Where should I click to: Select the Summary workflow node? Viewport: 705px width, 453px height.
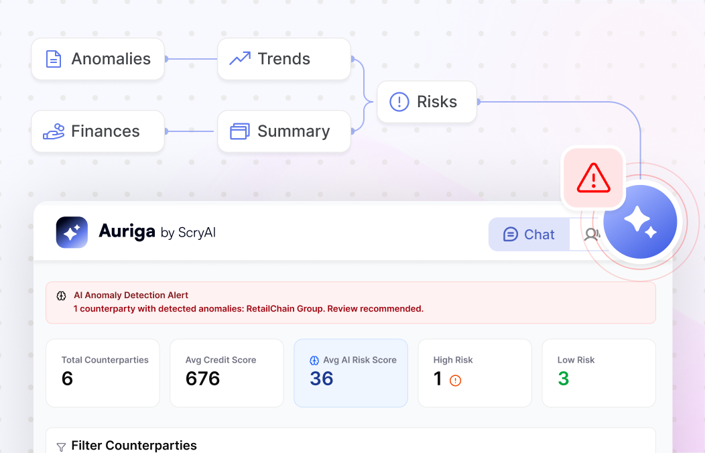coord(284,131)
